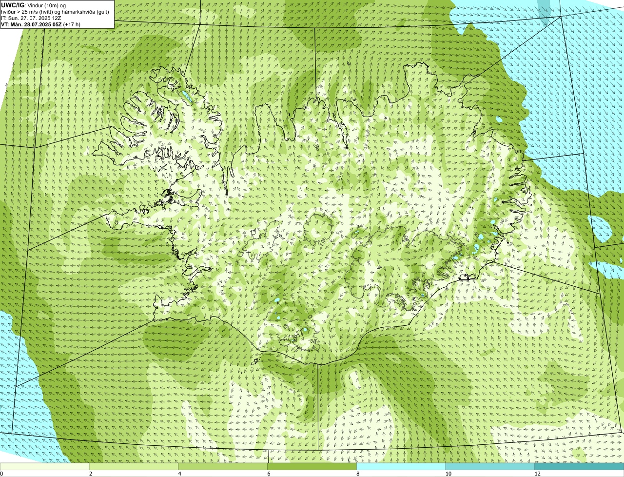Click the 0–2 pale yellow legend swatch

click(45, 467)
